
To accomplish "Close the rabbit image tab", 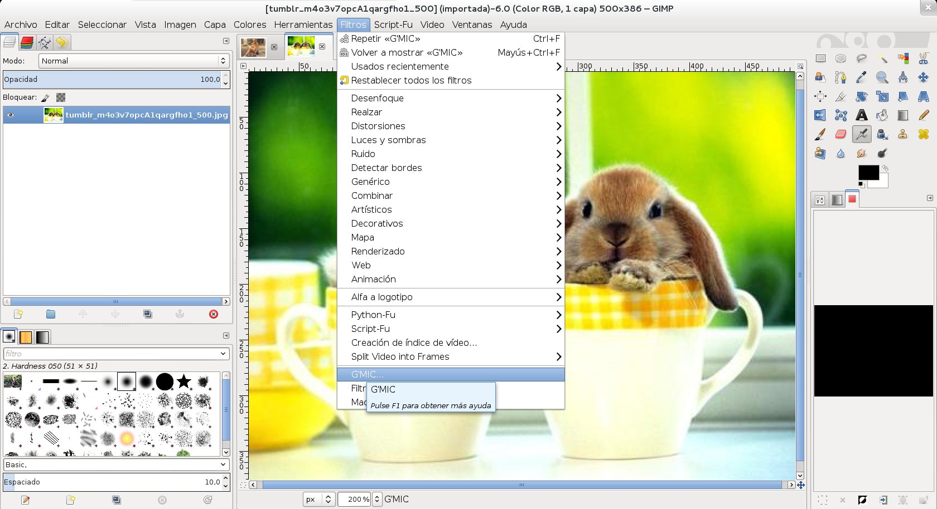I will click(x=322, y=47).
